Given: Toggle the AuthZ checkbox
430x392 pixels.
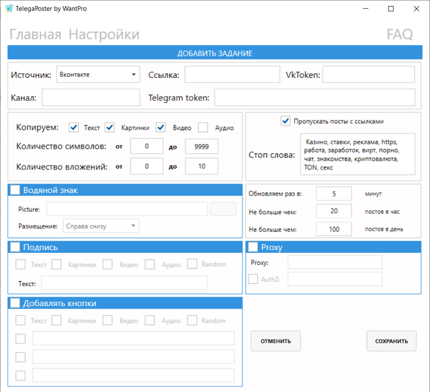Looking at the screenshot, I should pos(253,279).
